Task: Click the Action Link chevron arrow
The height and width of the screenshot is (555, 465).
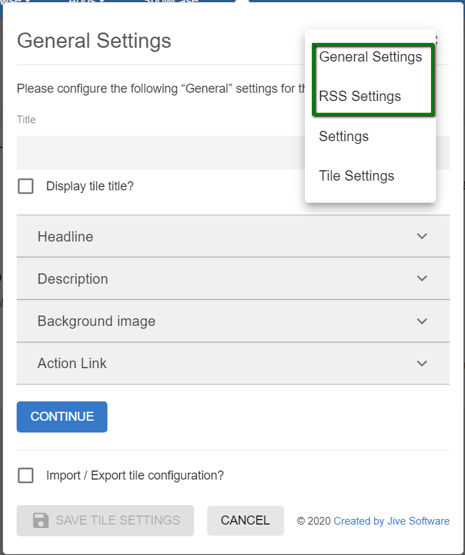Action: tap(422, 363)
